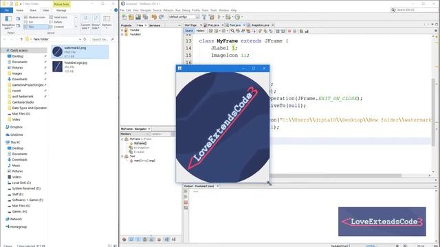Collapse the MyFrame node in Navigator
The height and width of the screenshot is (247, 440).
(122, 139)
